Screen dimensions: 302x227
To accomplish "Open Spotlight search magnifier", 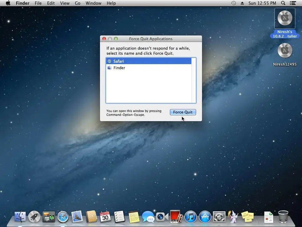I will coord(283,3).
